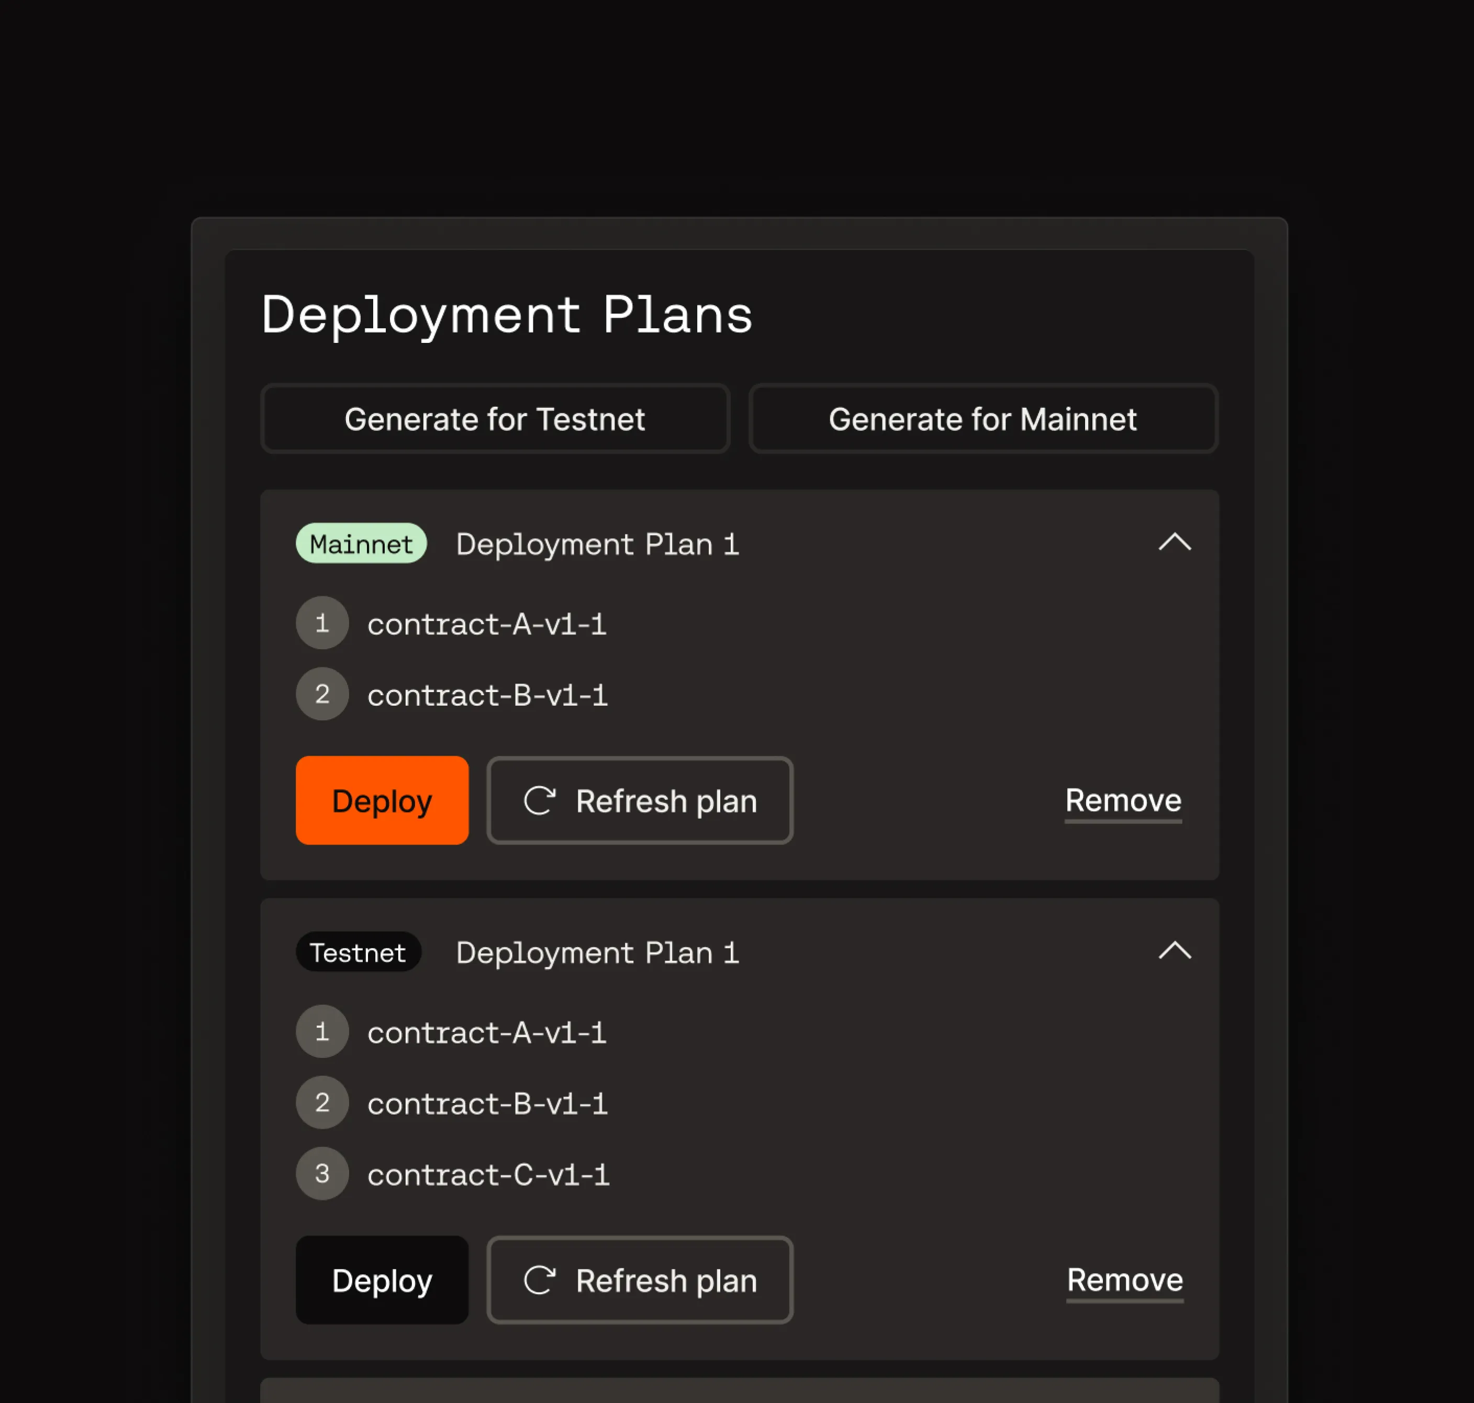Click Mainnet Deployment Plan 1 title
The width and height of the screenshot is (1474, 1403).
pos(597,544)
